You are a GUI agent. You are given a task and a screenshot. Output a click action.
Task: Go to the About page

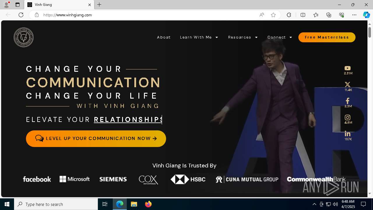(164, 37)
